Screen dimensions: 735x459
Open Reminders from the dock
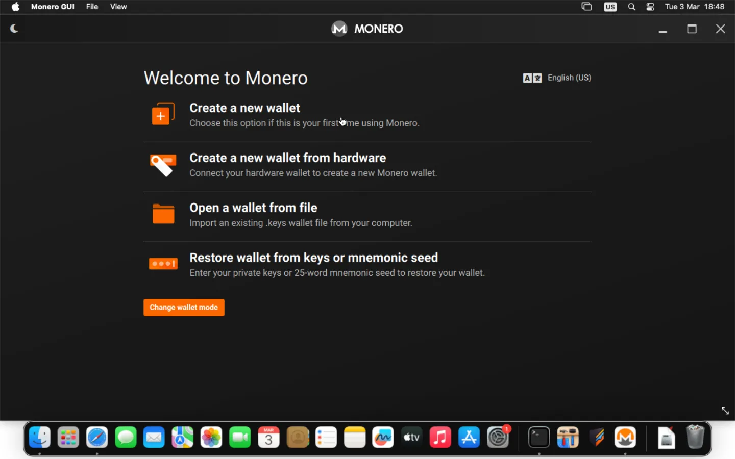point(326,438)
